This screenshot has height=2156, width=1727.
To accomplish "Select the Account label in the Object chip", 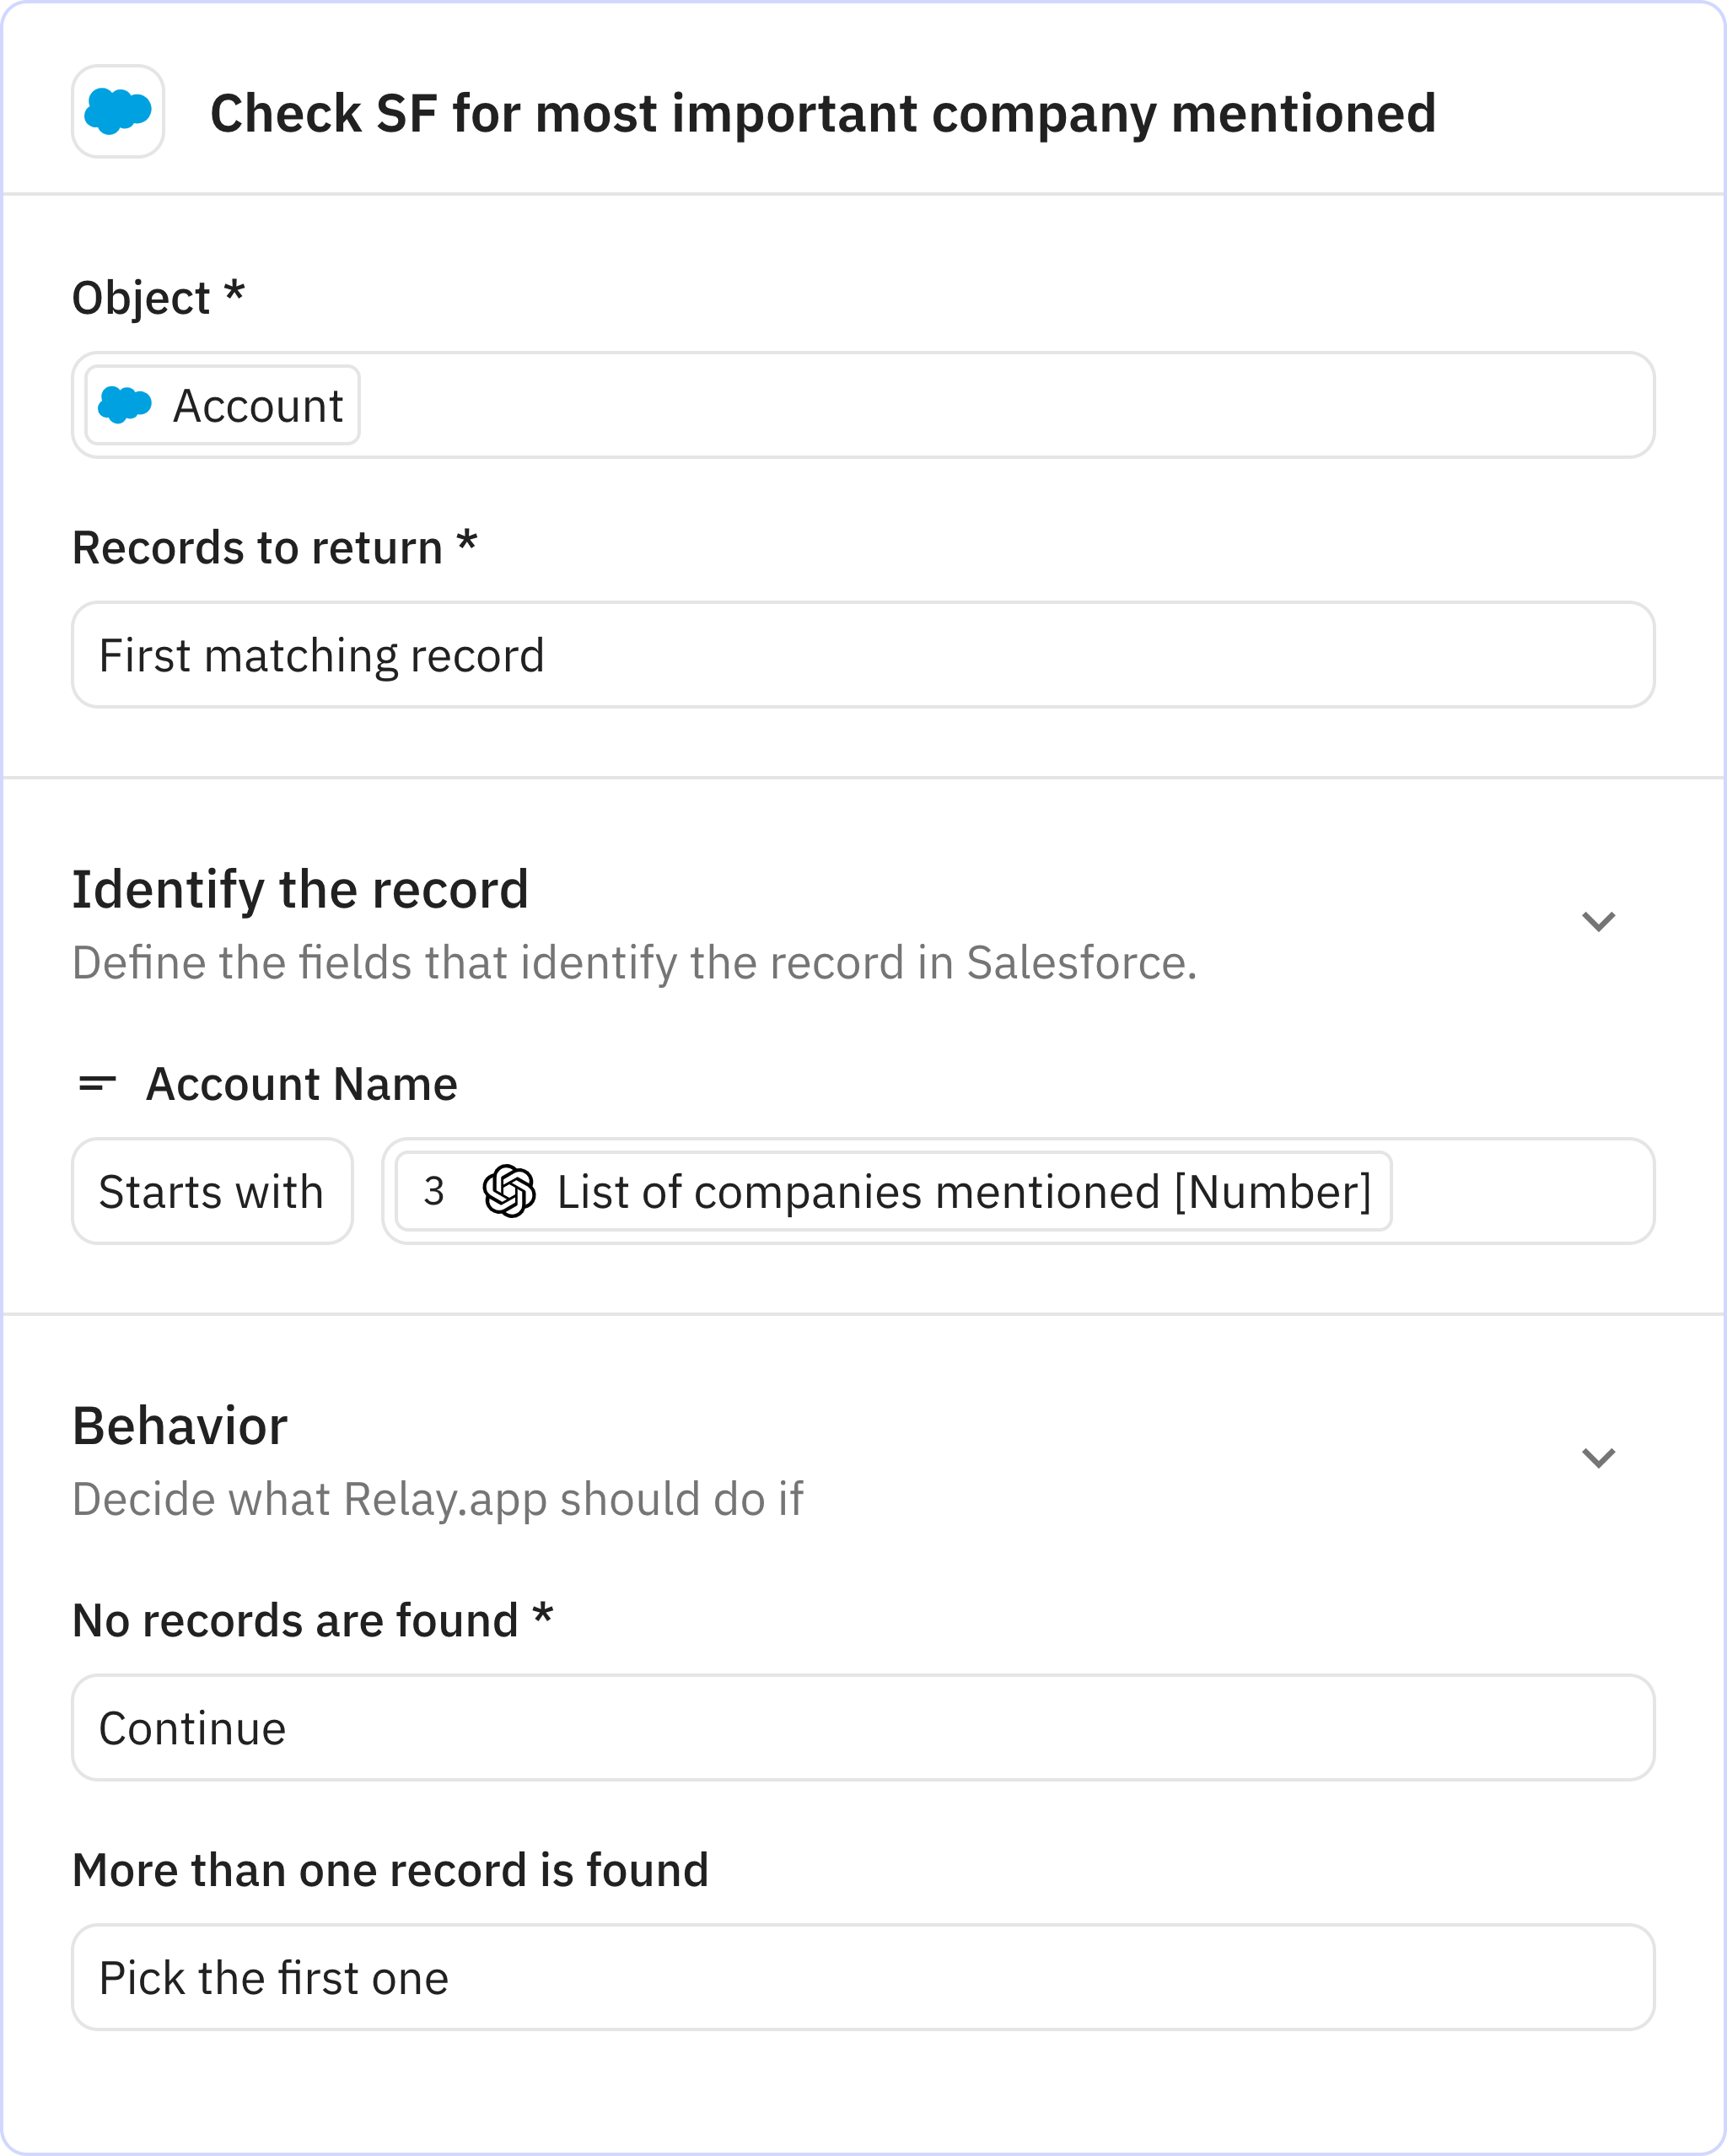I will (258, 406).
